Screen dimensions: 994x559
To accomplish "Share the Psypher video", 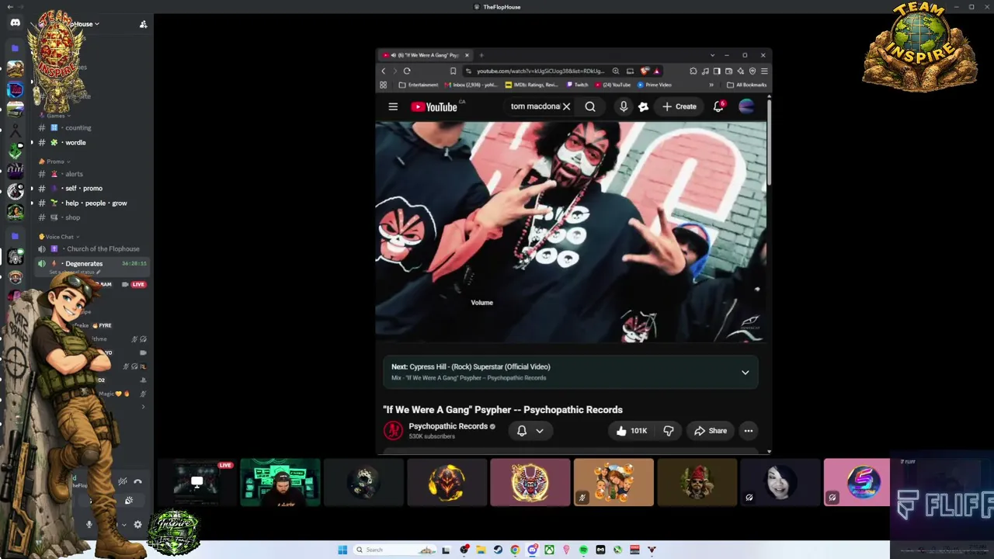I will [x=711, y=431].
